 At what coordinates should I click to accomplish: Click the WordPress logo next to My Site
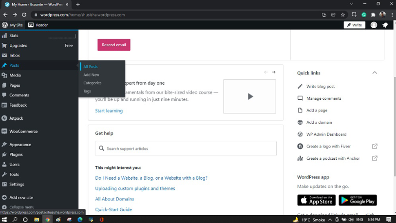[x=5, y=25]
